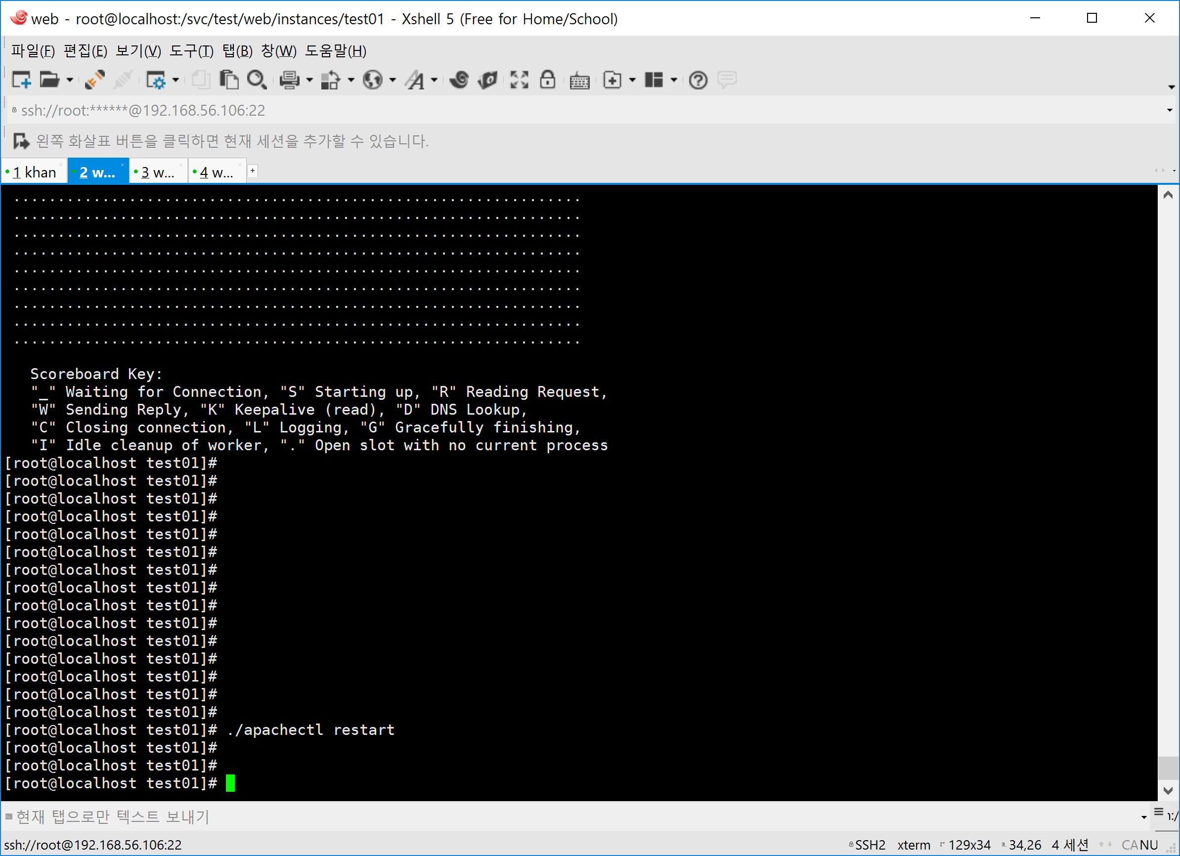
Task: Switch to the 3 w... session tab
Action: (x=158, y=172)
